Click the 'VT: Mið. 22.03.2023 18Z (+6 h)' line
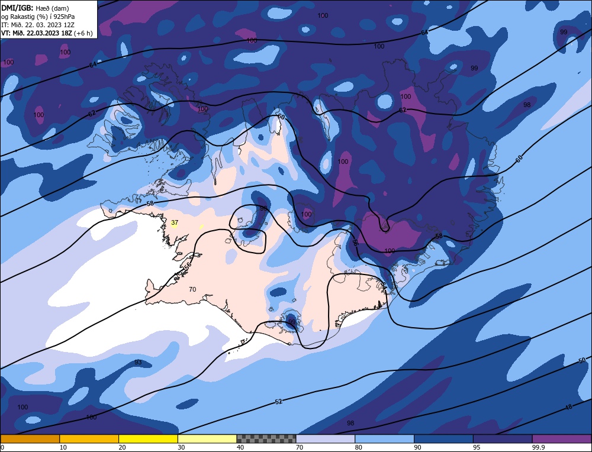 [x=47, y=33]
